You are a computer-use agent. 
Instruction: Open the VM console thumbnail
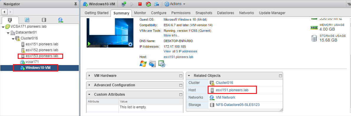tap(110, 33)
